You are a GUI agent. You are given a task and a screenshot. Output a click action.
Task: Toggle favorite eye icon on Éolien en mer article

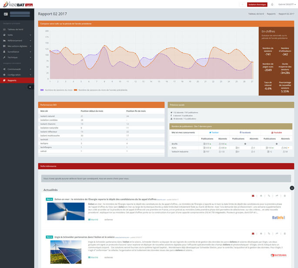pos(261,196)
